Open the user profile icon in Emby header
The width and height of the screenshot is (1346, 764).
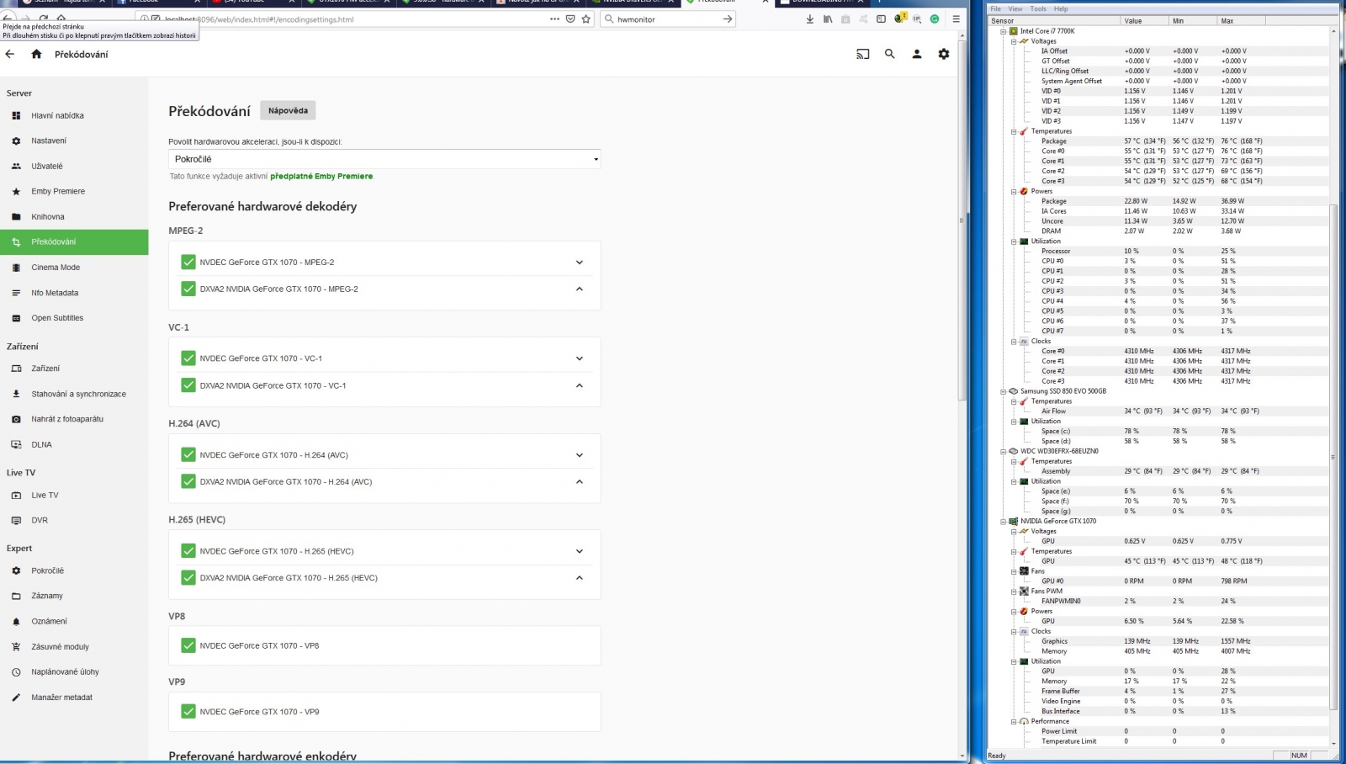click(x=917, y=54)
